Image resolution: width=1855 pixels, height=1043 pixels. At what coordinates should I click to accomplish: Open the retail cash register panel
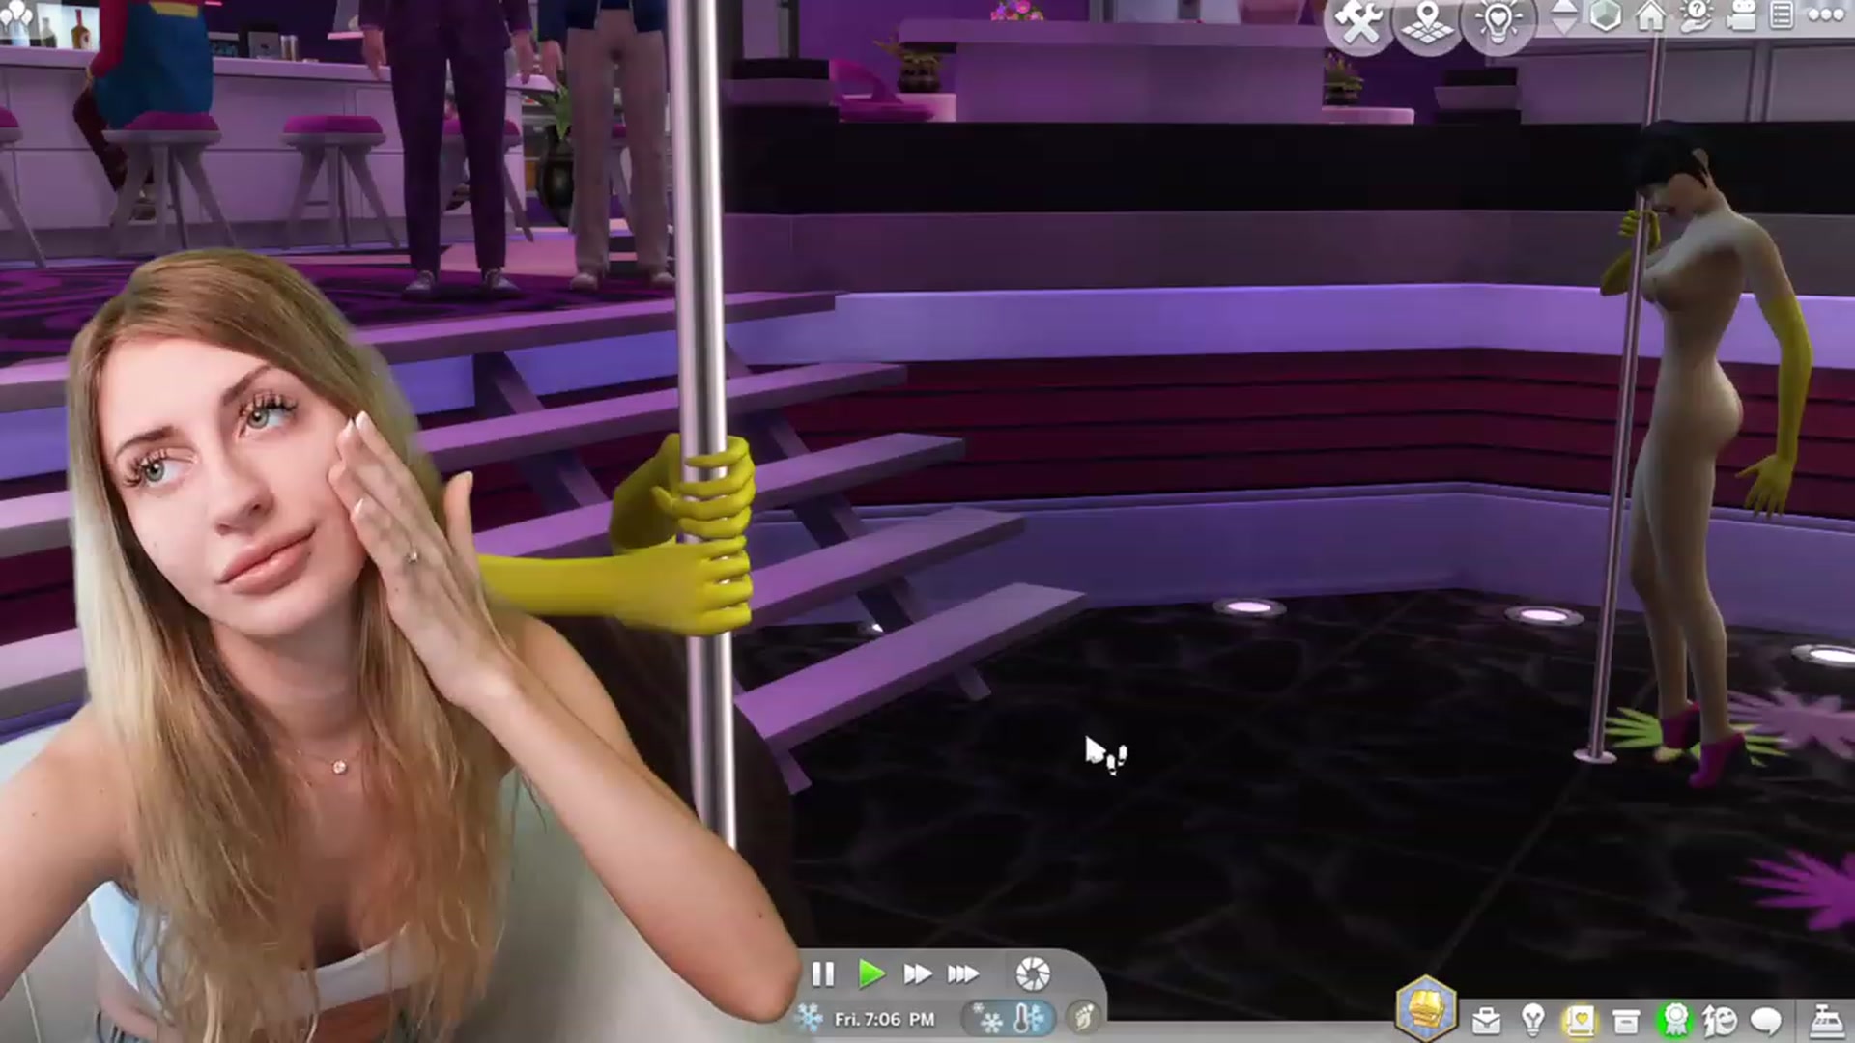1826,1020
